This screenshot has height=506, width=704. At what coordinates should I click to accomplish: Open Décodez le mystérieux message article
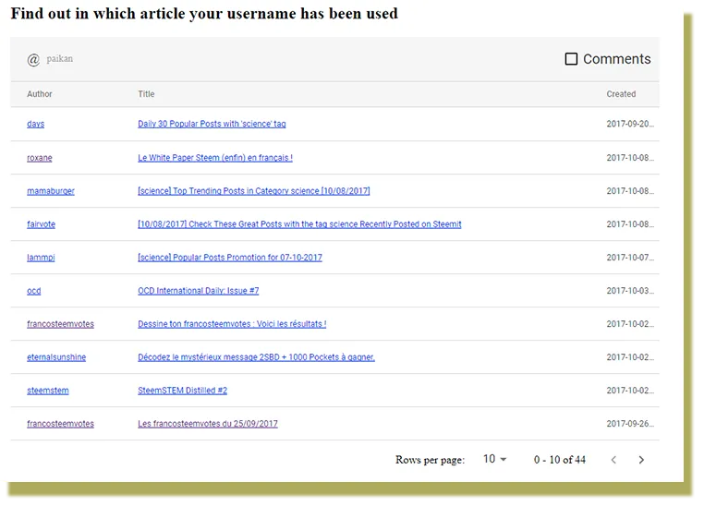pos(256,357)
